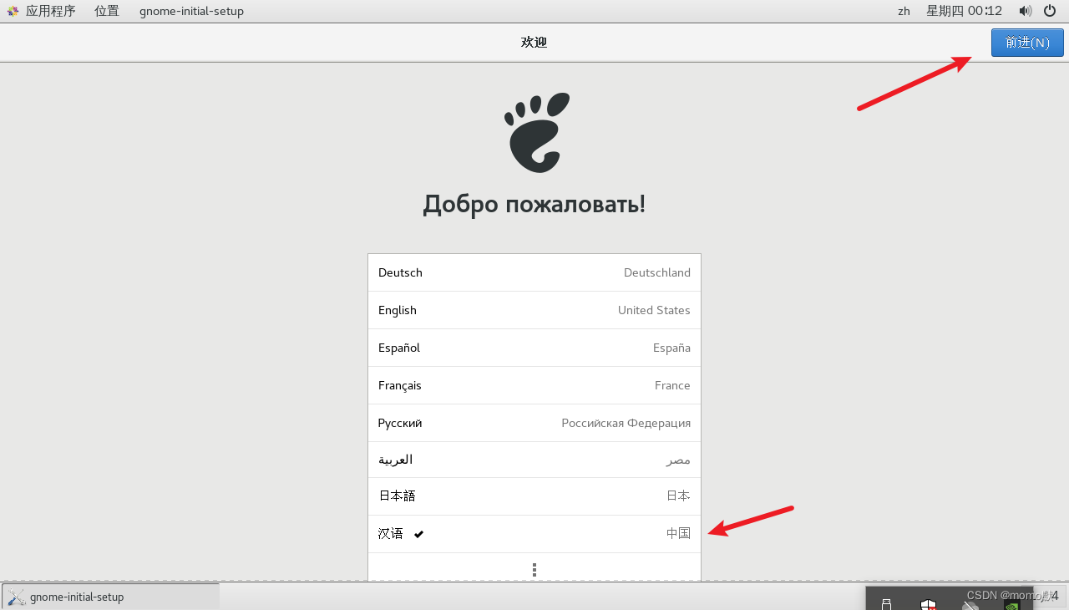Click the volume speaker icon
Viewport: 1069px width, 610px height.
click(1026, 11)
